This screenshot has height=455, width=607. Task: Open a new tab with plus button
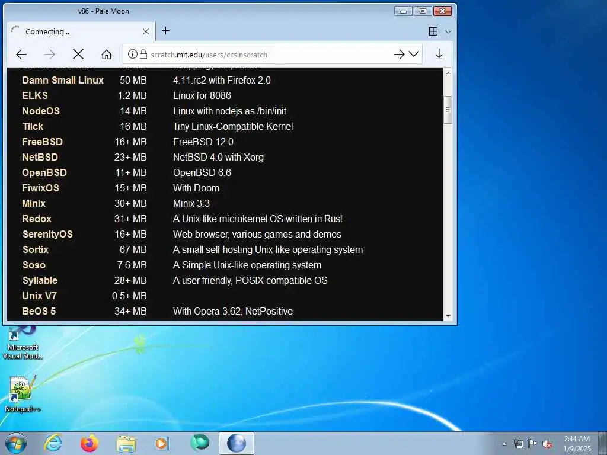coord(166,31)
